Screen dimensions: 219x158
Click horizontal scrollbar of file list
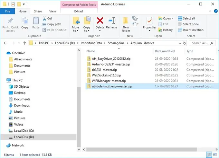[x=141, y=150]
